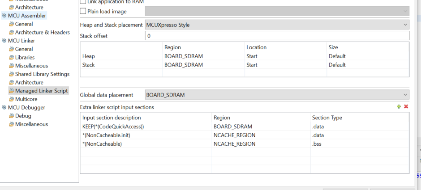Click the MCU Assembler settings icon

click(4, 16)
